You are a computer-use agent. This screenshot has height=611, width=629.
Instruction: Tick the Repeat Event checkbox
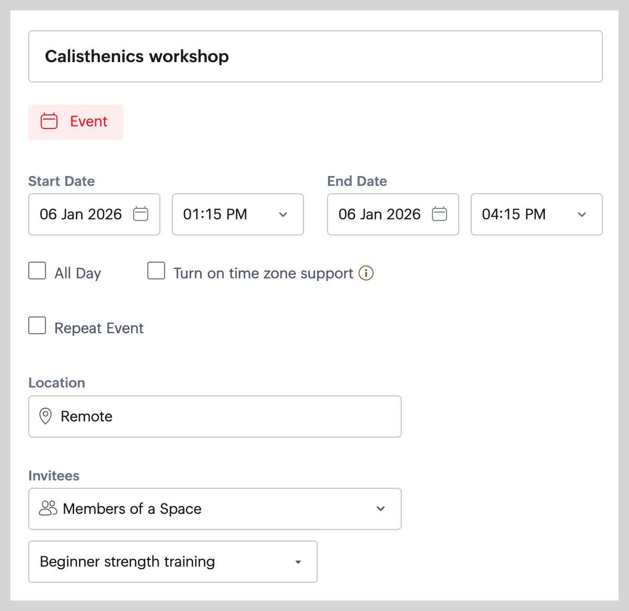(37, 326)
